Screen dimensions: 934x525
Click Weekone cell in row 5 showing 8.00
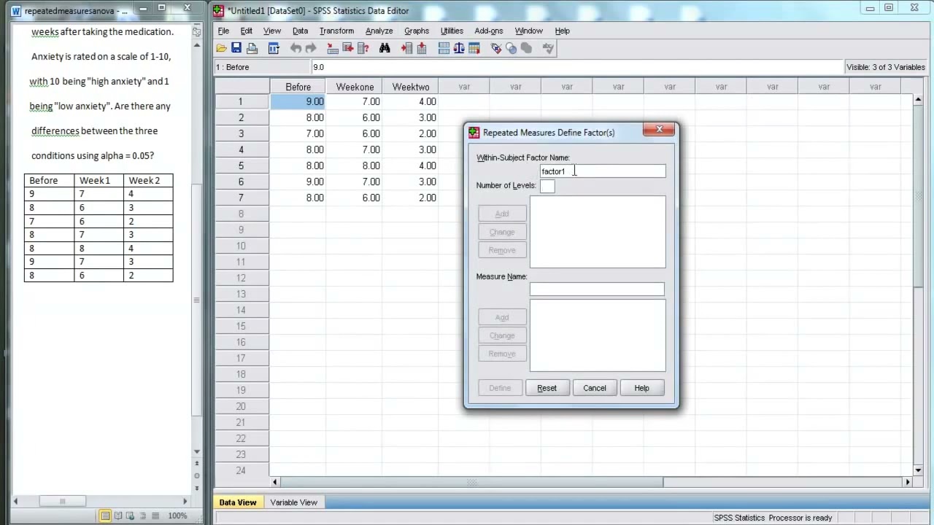[355, 166]
